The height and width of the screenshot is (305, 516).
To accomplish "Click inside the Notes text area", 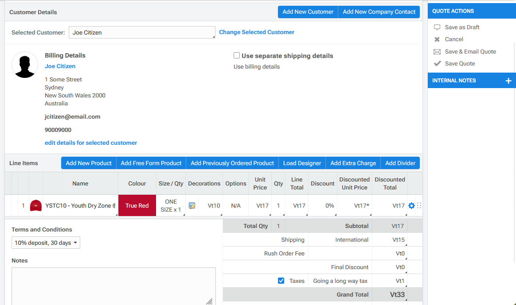I will click(x=113, y=286).
